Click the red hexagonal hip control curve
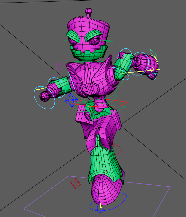186x217 pixels. [100, 103]
